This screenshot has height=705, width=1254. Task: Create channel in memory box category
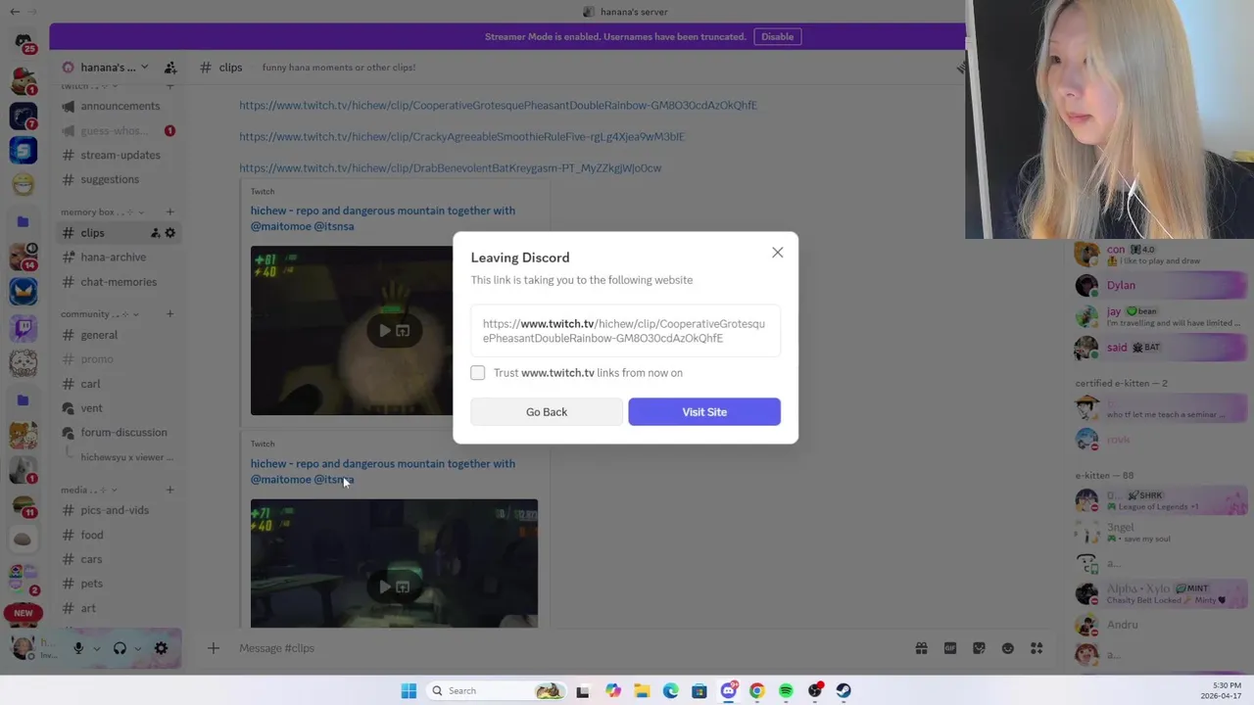click(x=169, y=211)
